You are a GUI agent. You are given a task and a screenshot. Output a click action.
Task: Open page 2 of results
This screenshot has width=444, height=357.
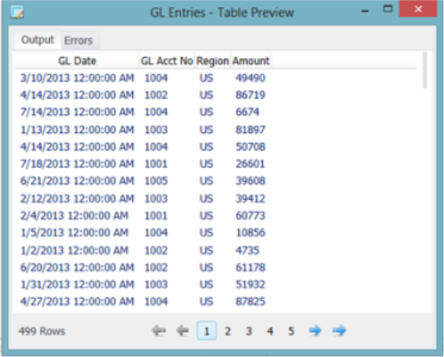point(227,331)
